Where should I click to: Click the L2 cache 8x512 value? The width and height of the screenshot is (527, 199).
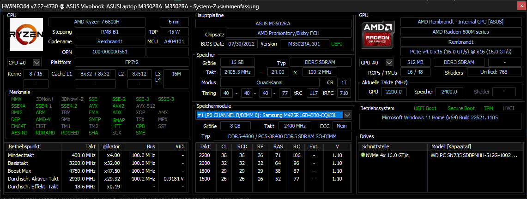pos(139,74)
